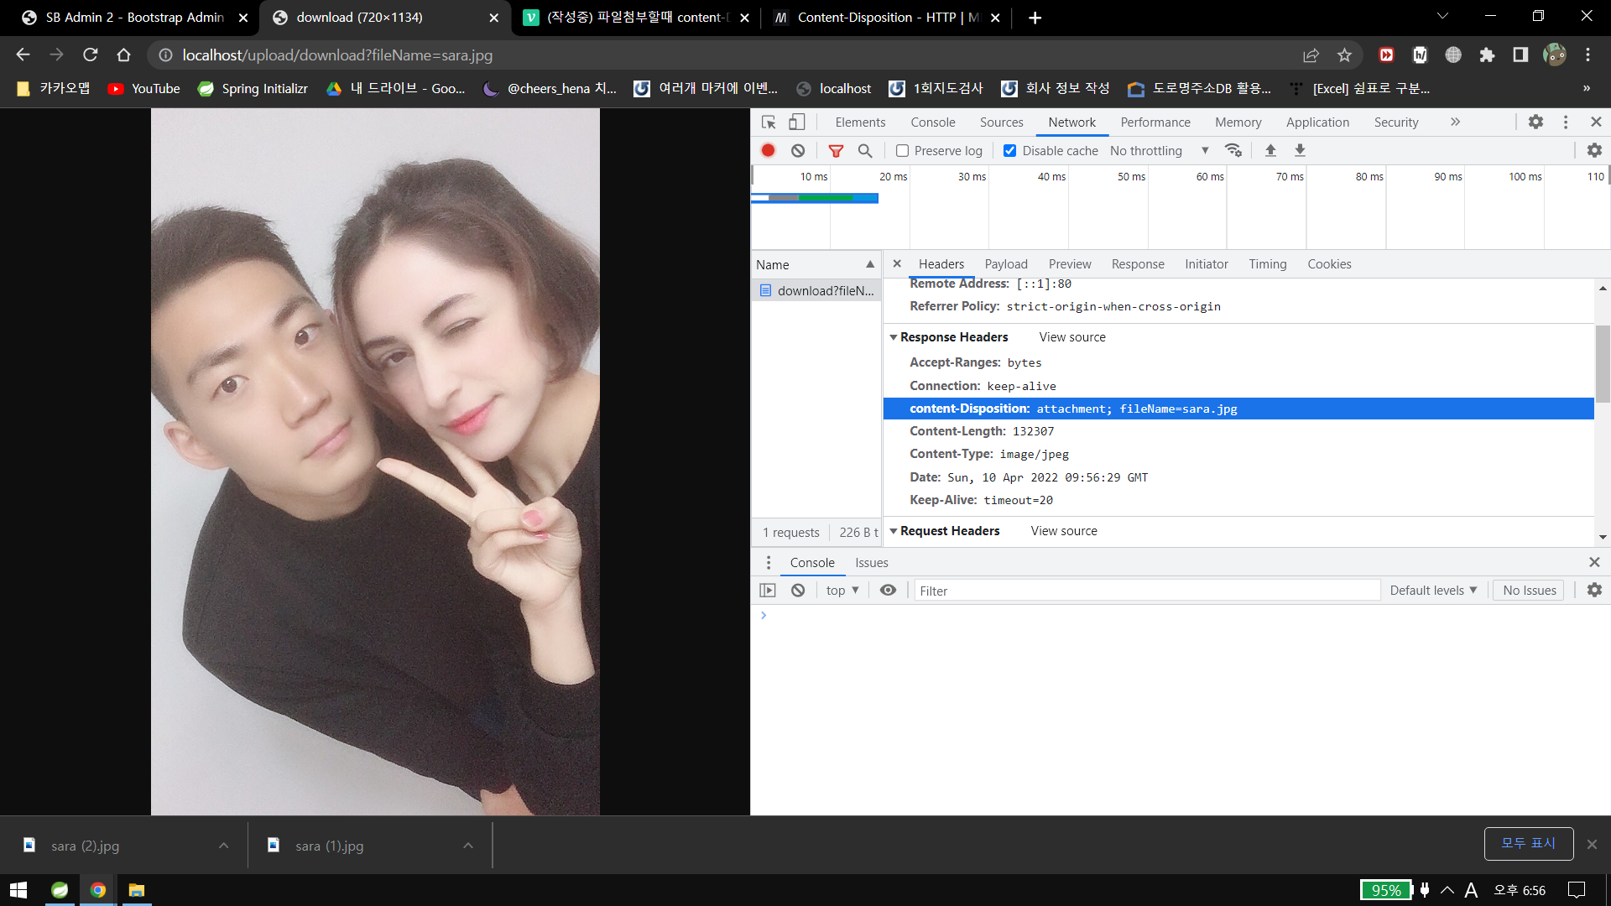Open Default levels dropdown in console
The width and height of the screenshot is (1611, 906).
[x=1432, y=591]
